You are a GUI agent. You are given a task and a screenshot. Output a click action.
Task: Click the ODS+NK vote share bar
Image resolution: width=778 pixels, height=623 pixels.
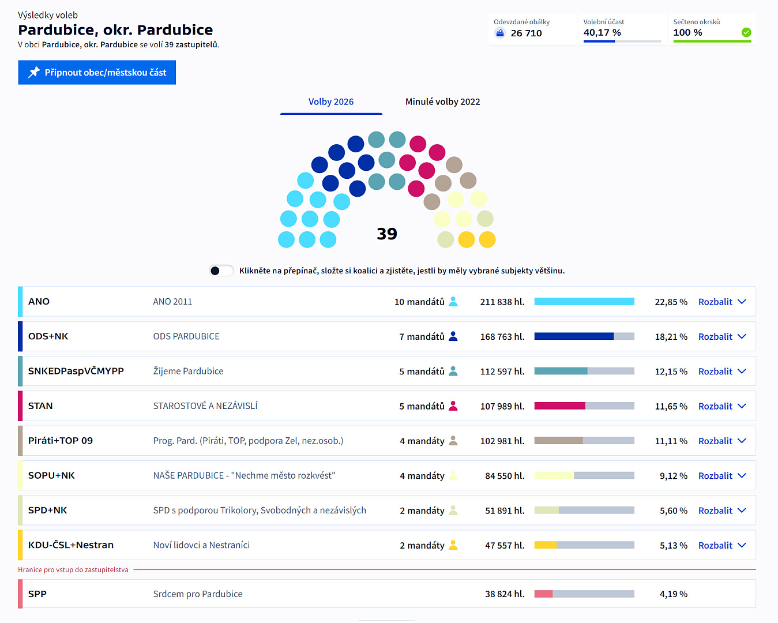coord(584,336)
